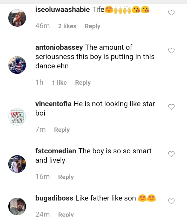Like iseoluwaashabie's comment with heart icon
187x221 pixels.
[171, 12]
